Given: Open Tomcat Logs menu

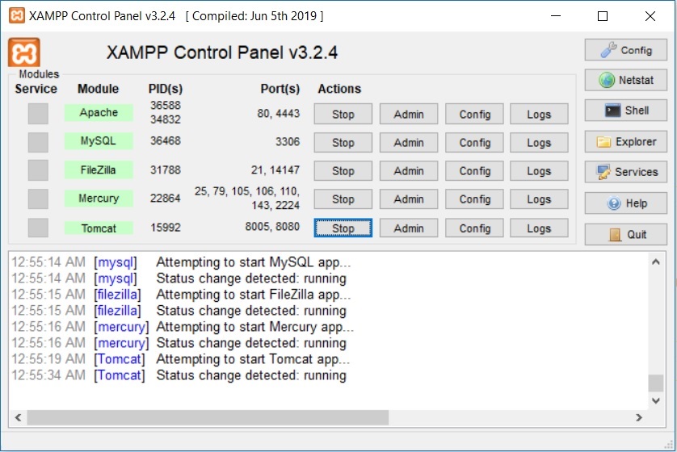Looking at the screenshot, I should coord(539,228).
